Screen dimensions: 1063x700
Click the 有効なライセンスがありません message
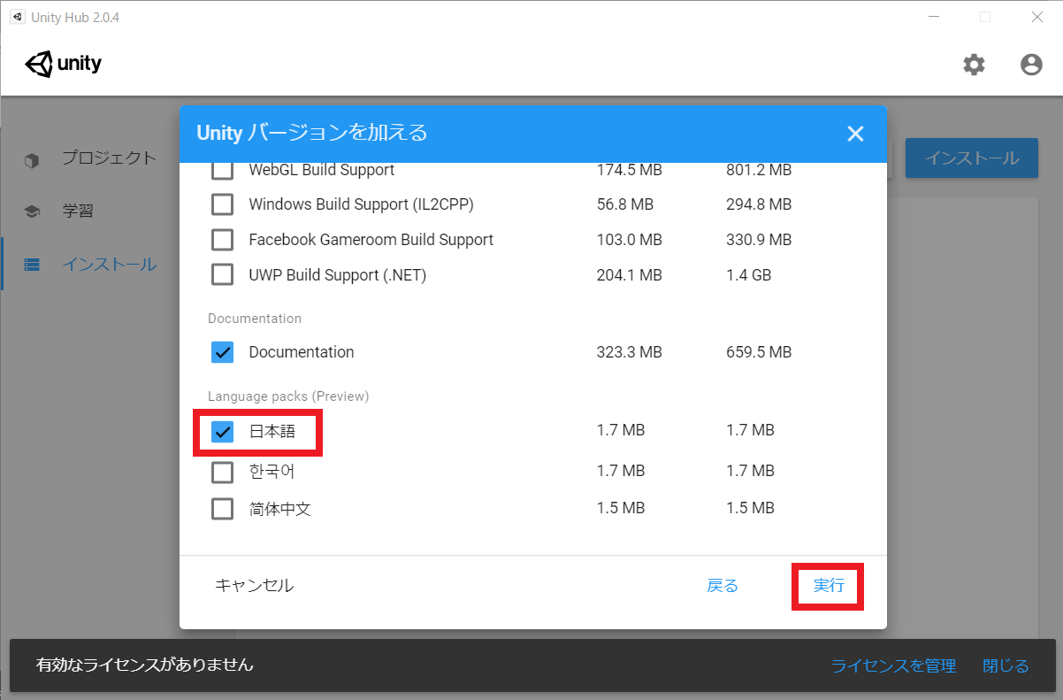145,665
